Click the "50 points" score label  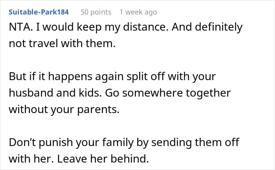[96, 12]
